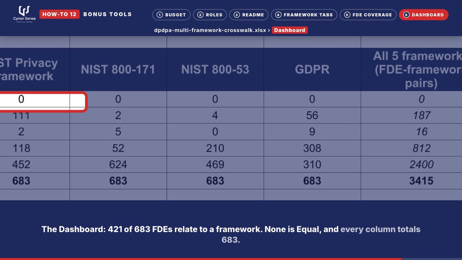Click cell with value 56 under GDPR
The image size is (462, 260).
pyautogui.click(x=312, y=116)
